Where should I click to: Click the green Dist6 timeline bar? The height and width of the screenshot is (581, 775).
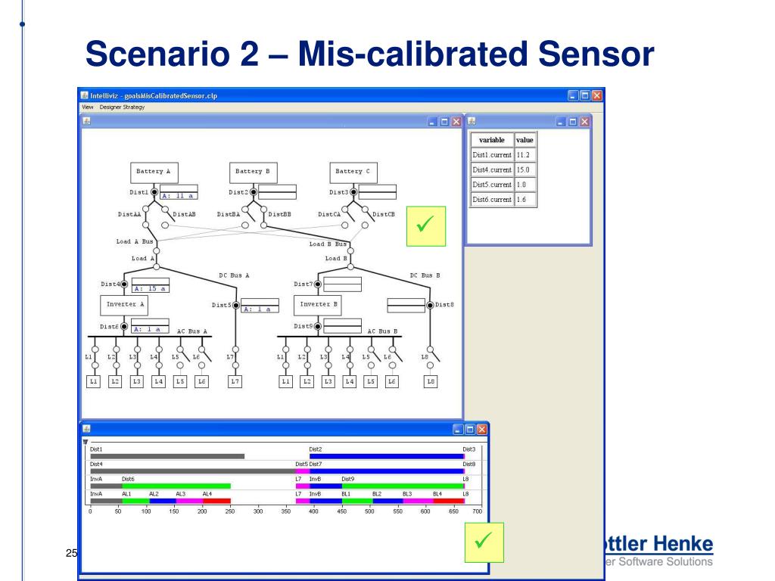176,486
